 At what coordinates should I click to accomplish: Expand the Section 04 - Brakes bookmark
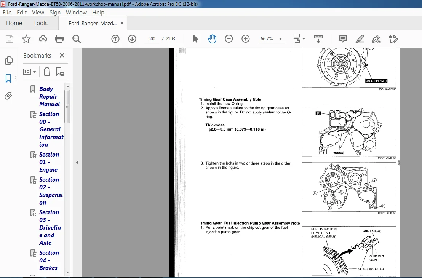[x=33, y=253]
